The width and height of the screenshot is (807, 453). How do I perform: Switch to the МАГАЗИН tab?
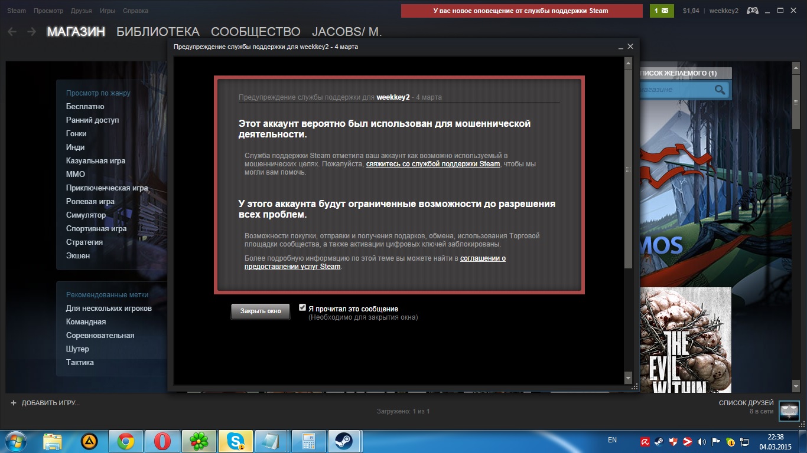pos(76,32)
